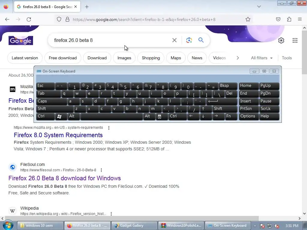Viewport: 307px width, 230px height.
Task: Toggle Fn key on On-Screen Keyboard
Action: pos(231,116)
